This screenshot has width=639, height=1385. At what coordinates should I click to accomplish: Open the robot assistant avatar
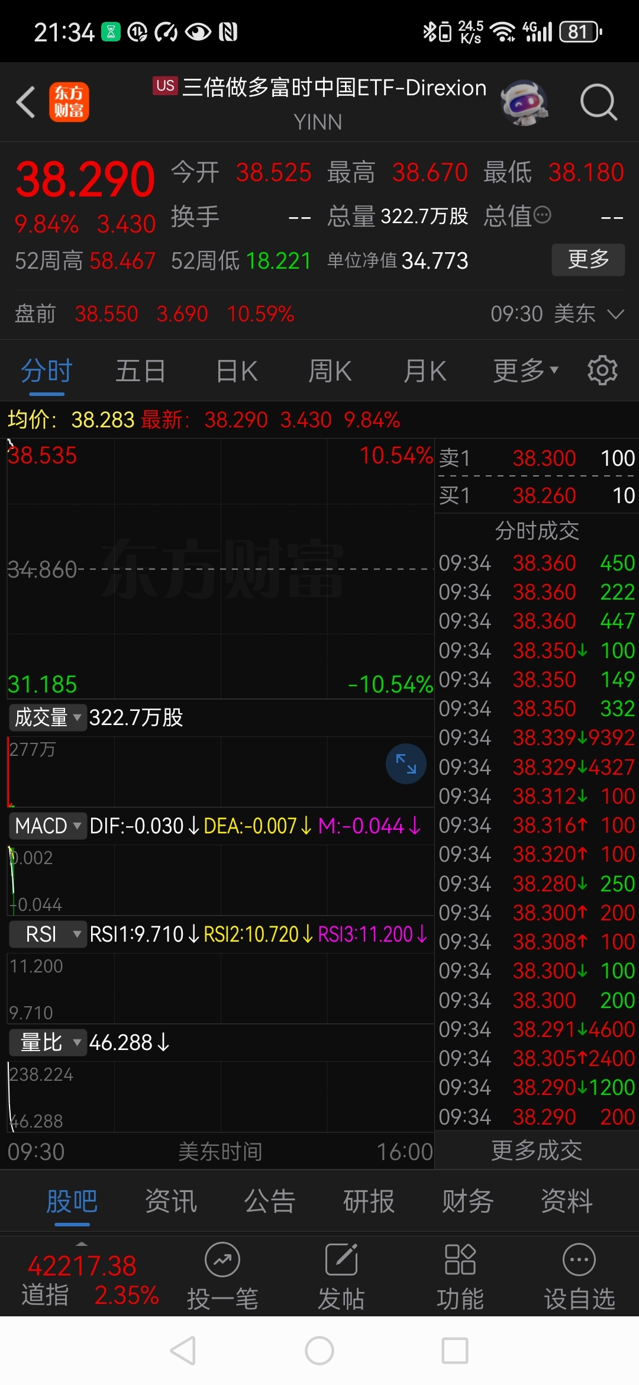coord(524,102)
